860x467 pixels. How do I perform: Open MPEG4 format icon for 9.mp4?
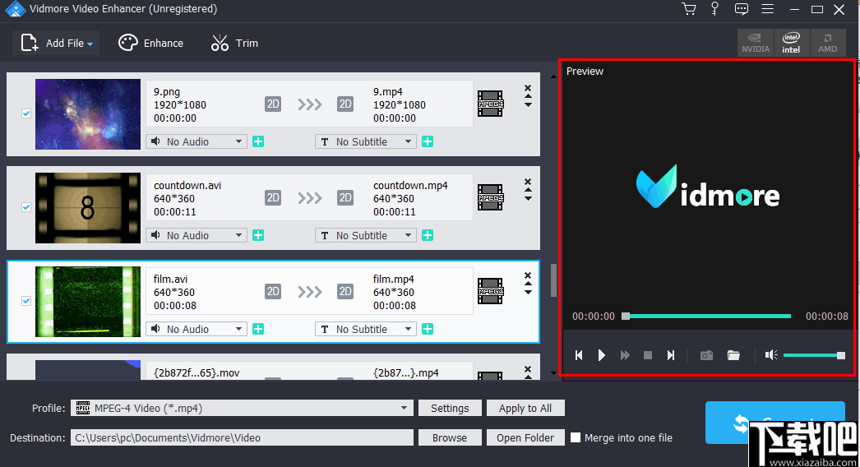[490, 104]
